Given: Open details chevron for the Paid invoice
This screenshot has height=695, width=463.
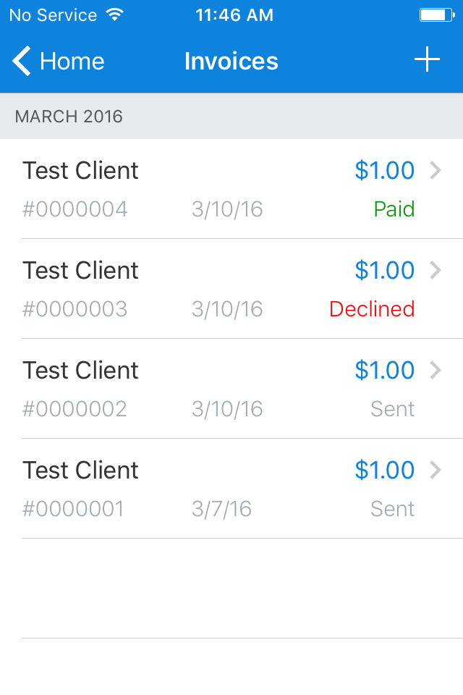Looking at the screenshot, I should (438, 170).
